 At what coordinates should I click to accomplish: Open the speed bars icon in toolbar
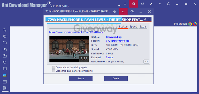142,4
